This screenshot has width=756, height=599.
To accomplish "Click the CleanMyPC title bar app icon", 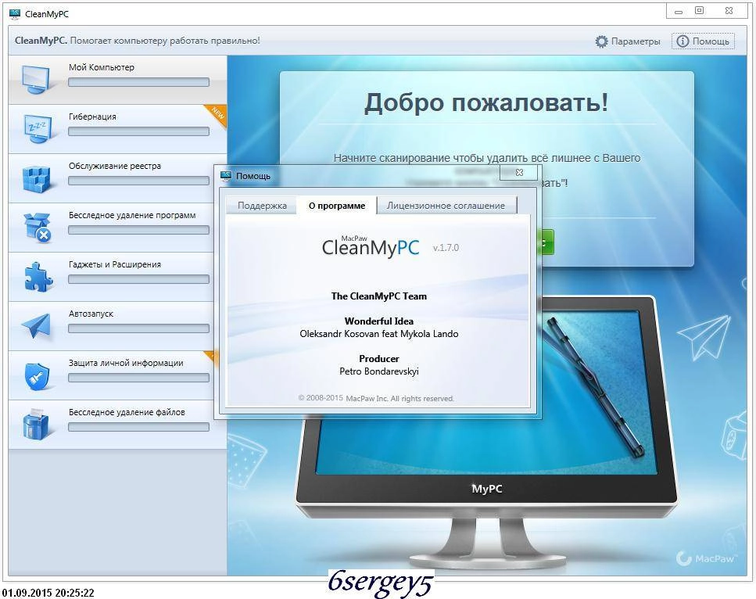I will [15, 14].
